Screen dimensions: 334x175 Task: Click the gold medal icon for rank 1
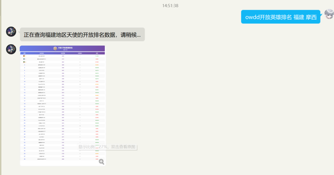24,56
